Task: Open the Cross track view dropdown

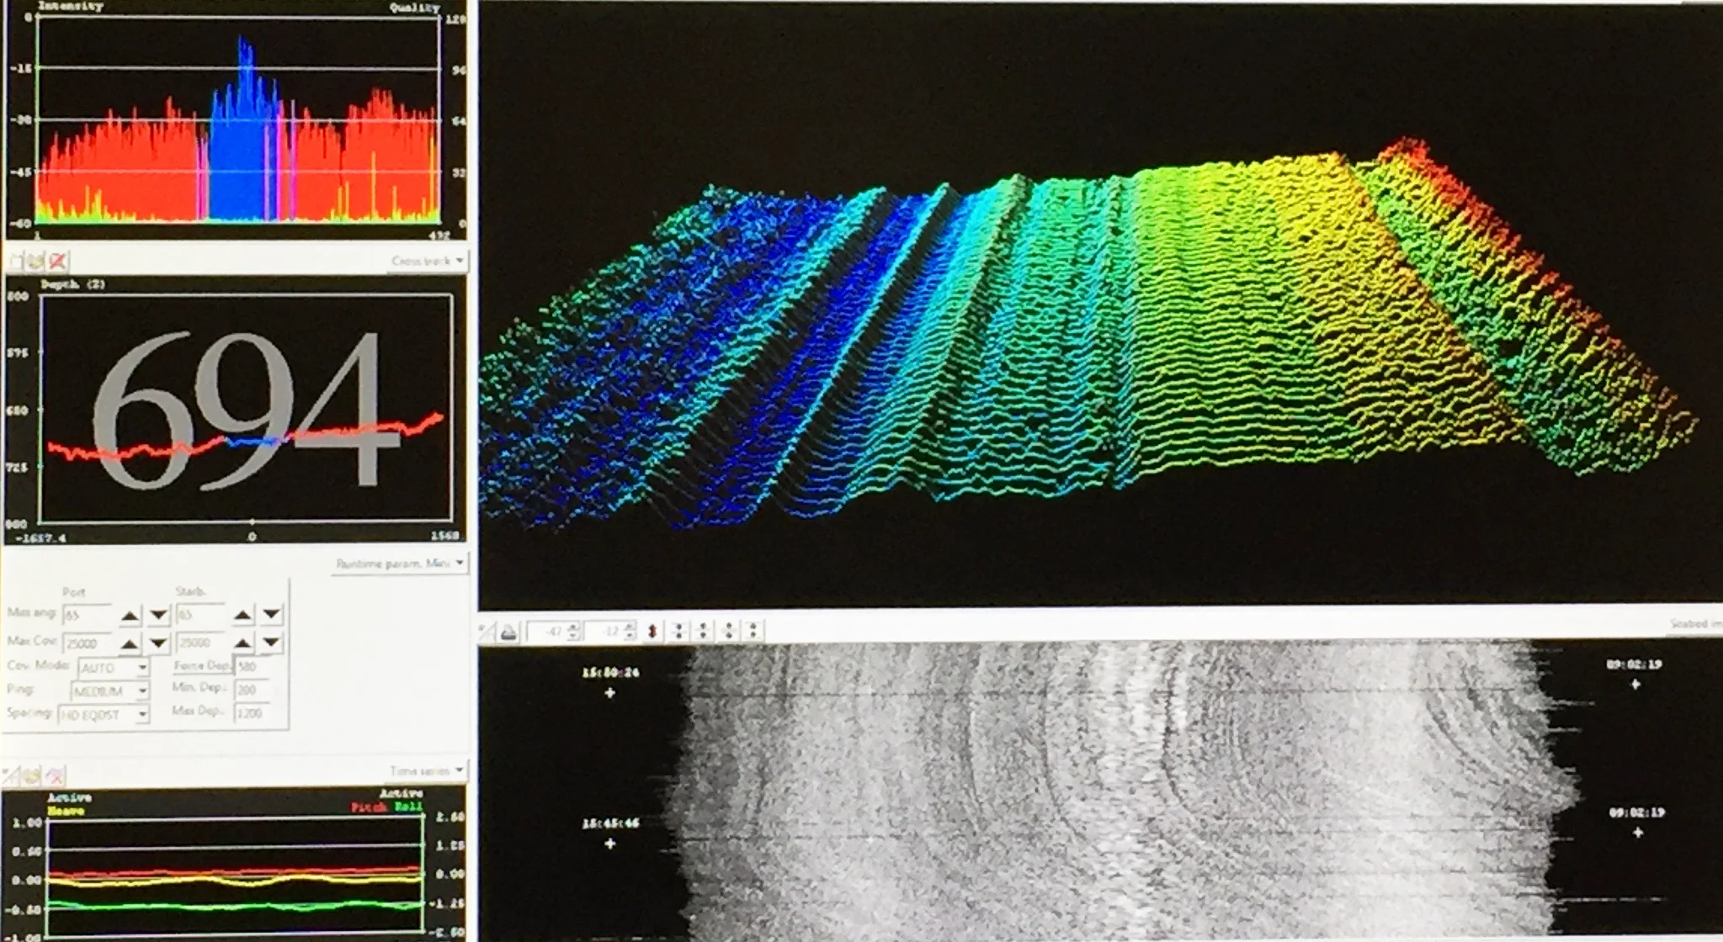Action: 460,261
